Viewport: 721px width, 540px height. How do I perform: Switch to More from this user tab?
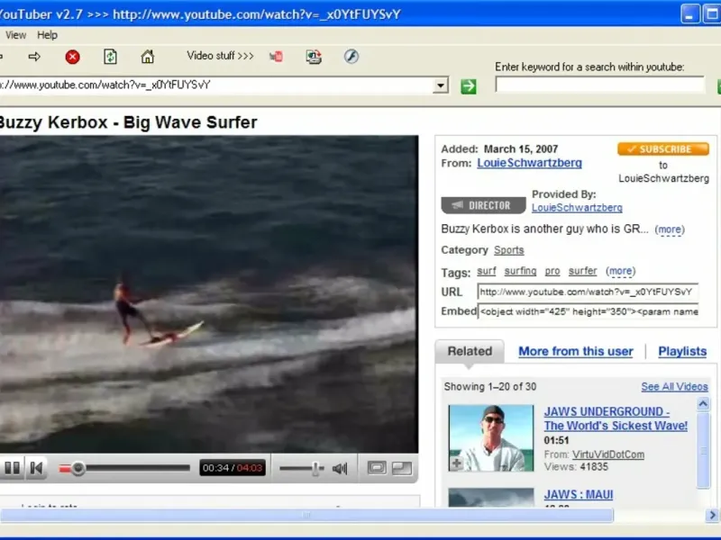click(576, 351)
